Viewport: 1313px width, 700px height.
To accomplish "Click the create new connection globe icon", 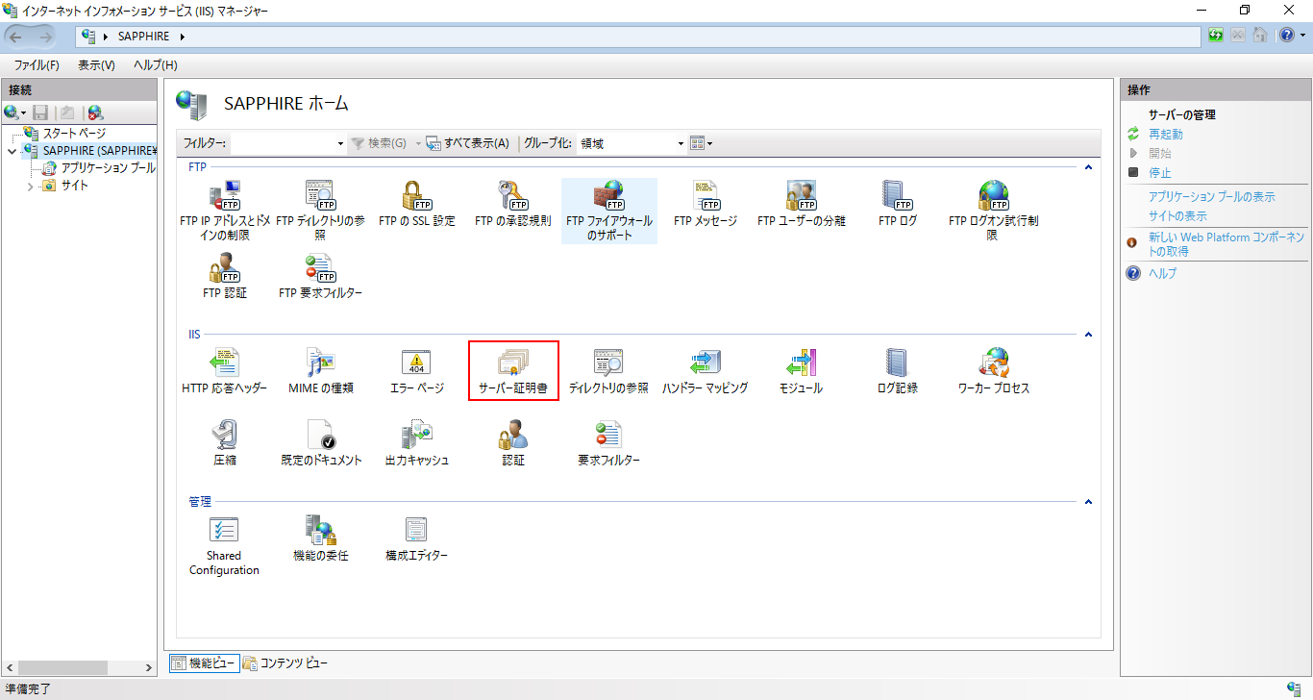I will 12,112.
